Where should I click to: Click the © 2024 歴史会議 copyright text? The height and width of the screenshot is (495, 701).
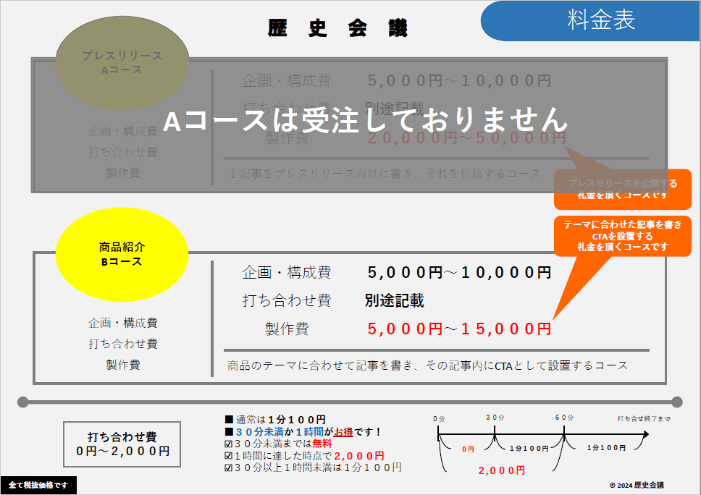click(x=637, y=485)
